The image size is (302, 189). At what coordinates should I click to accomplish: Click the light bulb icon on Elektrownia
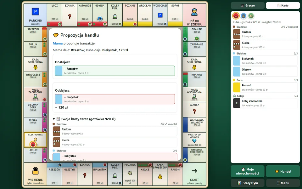tap(36, 139)
